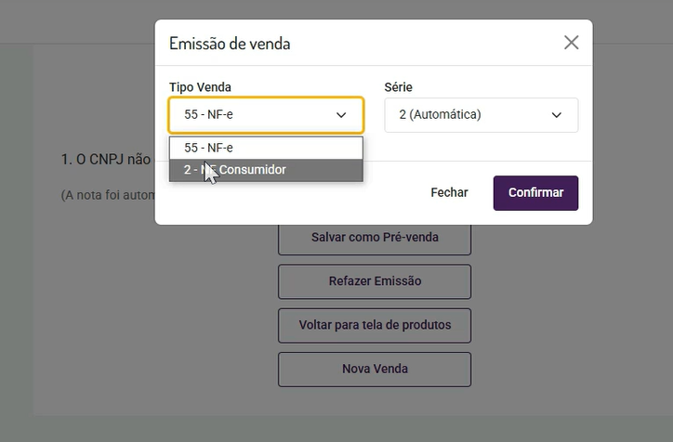Go to Voltar para tela de produtos

[375, 325]
